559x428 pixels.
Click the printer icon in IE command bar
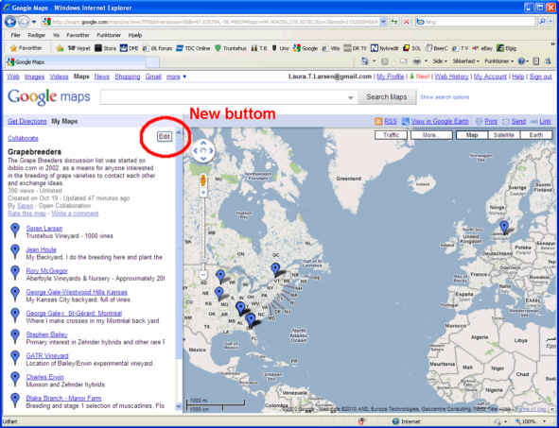(416, 61)
